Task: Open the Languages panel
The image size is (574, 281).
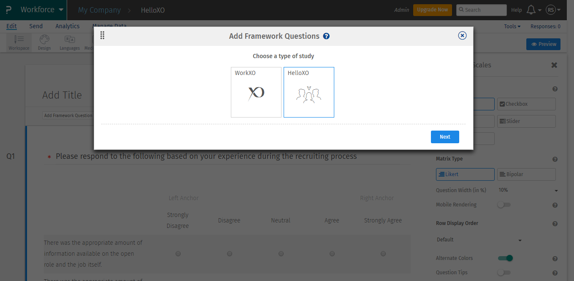Action: [69, 42]
